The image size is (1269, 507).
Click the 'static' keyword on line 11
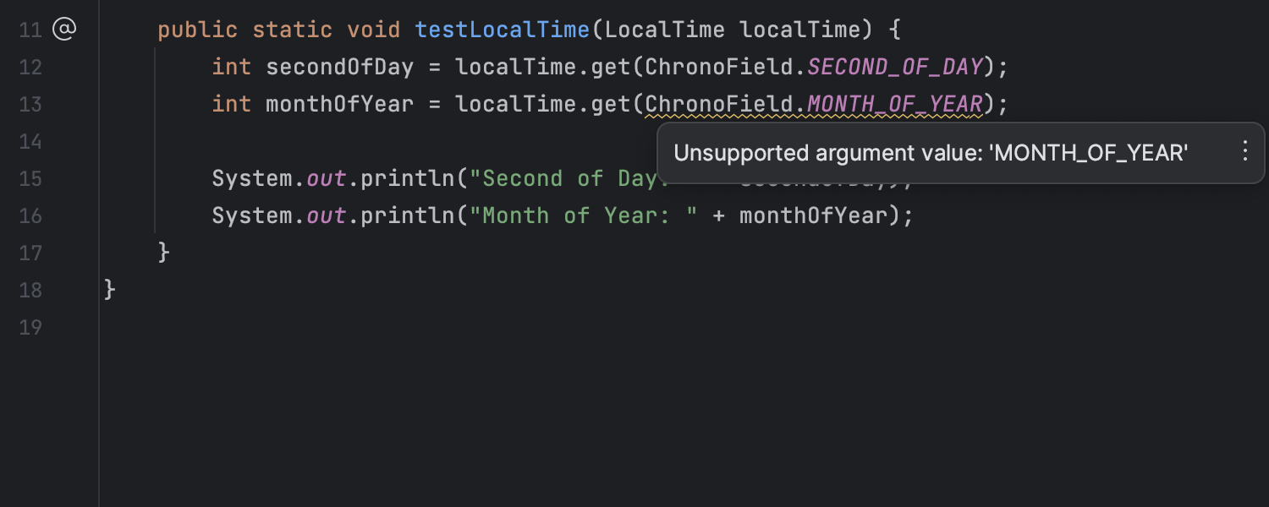[293, 30]
